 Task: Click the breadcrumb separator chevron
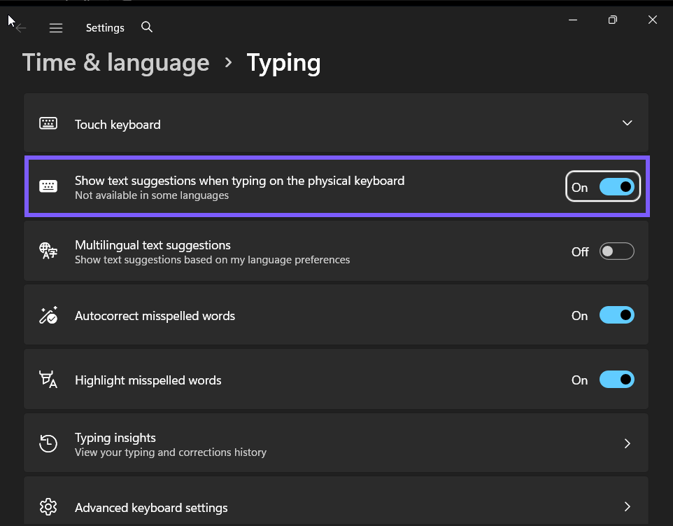[x=228, y=63]
